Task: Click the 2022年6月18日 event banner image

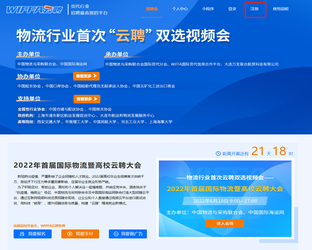Action: (x=225, y=198)
